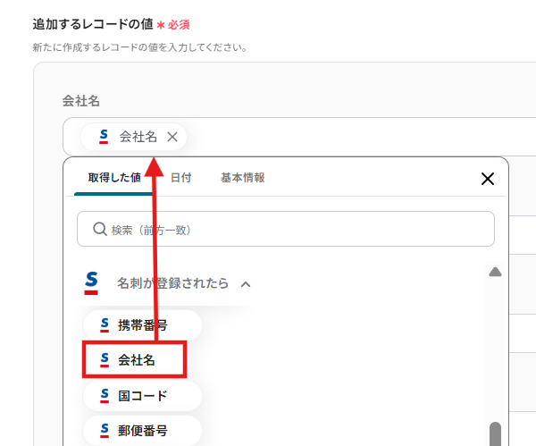Viewport: 536px width, 446px height.
Task: Choose the 国コード value chip
Action: [x=142, y=396]
